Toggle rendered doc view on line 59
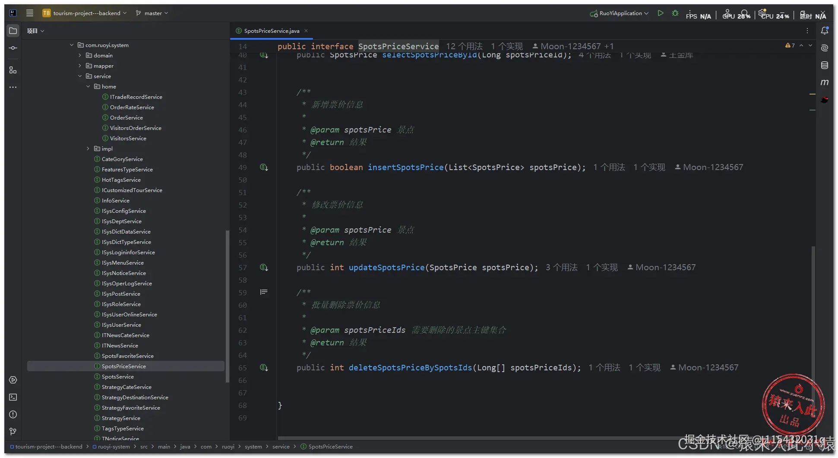Viewport: 838px width, 458px height. click(x=264, y=292)
